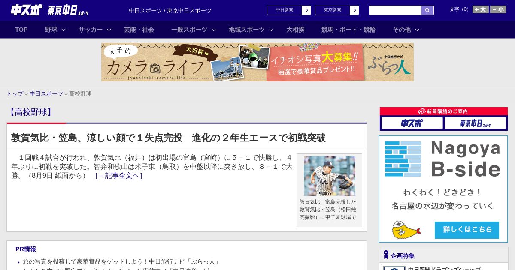515x270 pixels.
Task: Expand chevron next to サッカー
Action: (109, 30)
